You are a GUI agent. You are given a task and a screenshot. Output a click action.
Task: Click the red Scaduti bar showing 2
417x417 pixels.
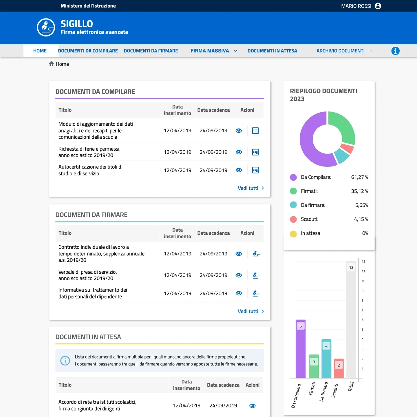[339, 368]
